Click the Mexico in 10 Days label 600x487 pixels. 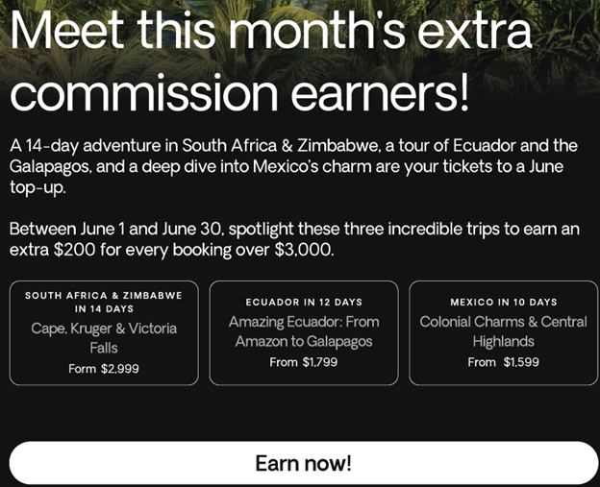(503, 302)
